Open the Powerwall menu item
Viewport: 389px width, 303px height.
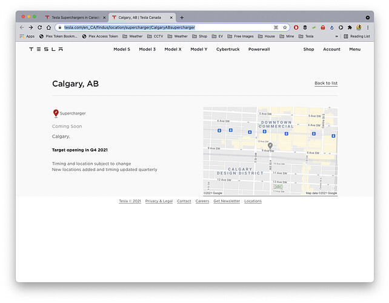[259, 49]
